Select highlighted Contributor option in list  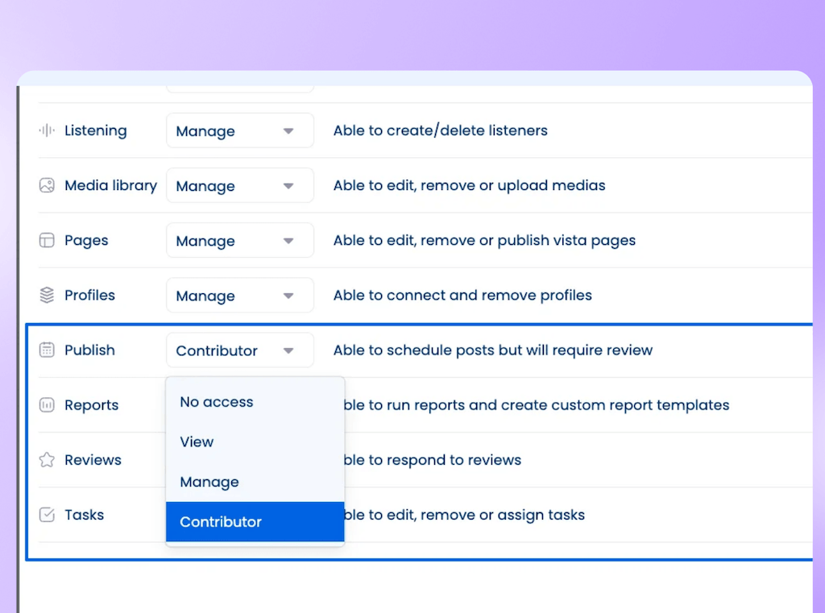pos(255,522)
